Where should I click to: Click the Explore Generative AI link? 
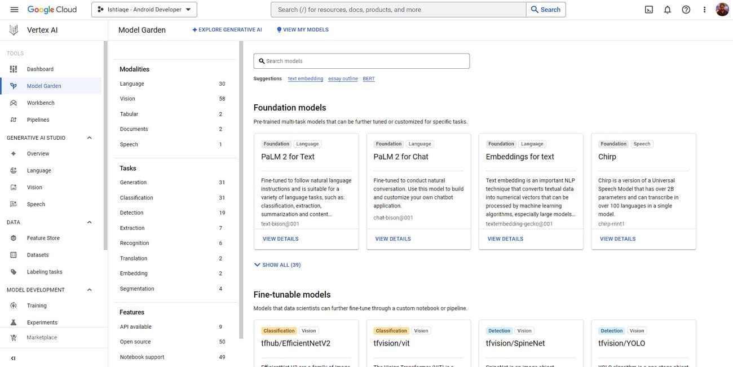[x=227, y=28]
